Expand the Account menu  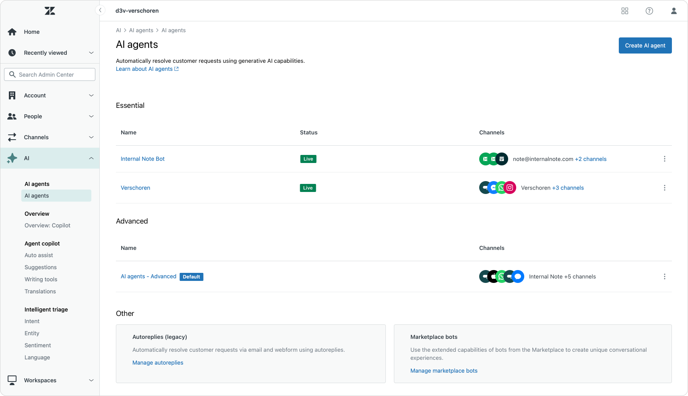pyautogui.click(x=91, y=95)
